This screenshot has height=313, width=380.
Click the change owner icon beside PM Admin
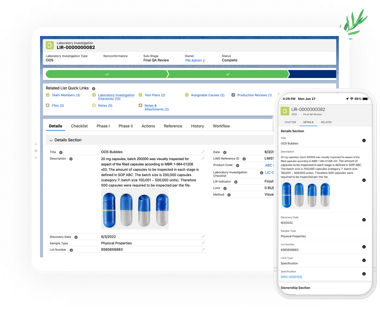pyautogui.click(x=204, y=61)
